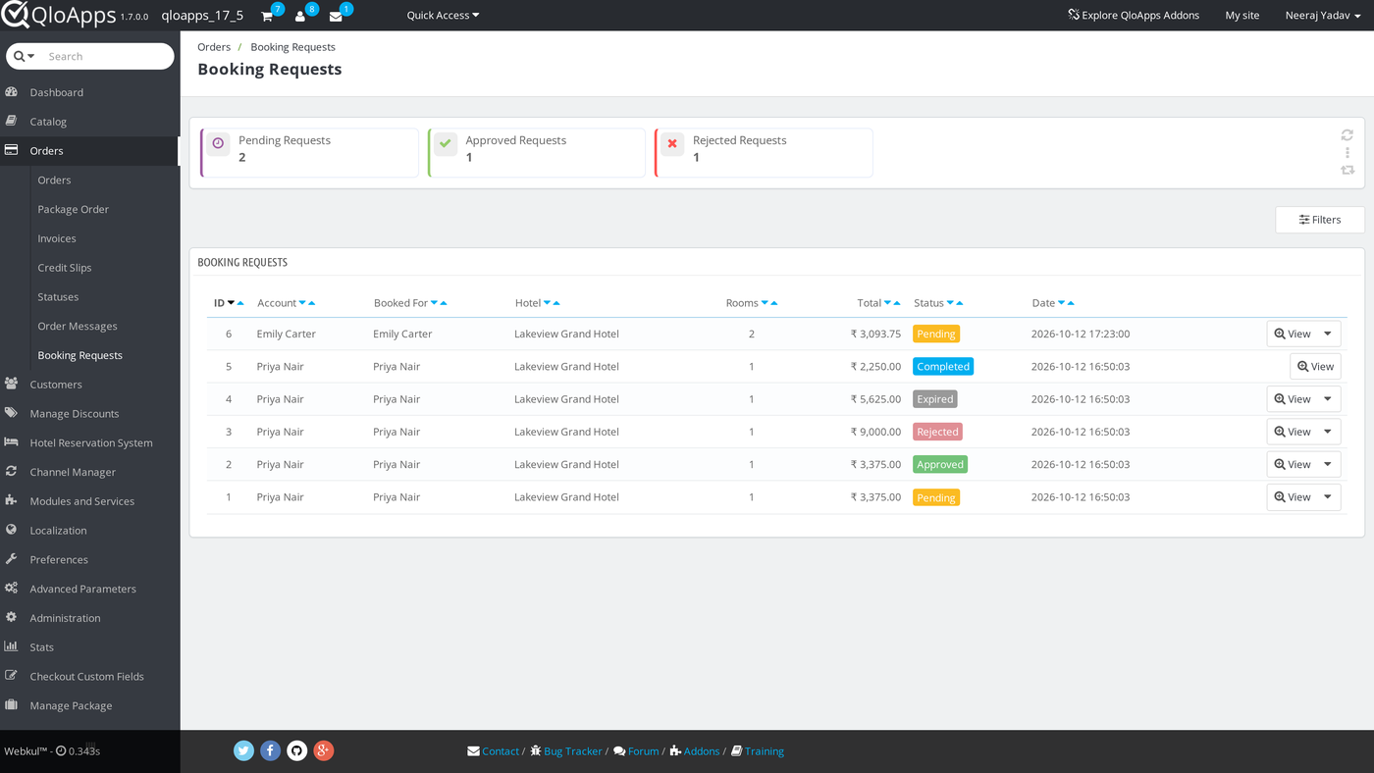Screen dimensions: 1374x773
Task: Open the Explore QloApps Addons link
Action: [1134, 16]
